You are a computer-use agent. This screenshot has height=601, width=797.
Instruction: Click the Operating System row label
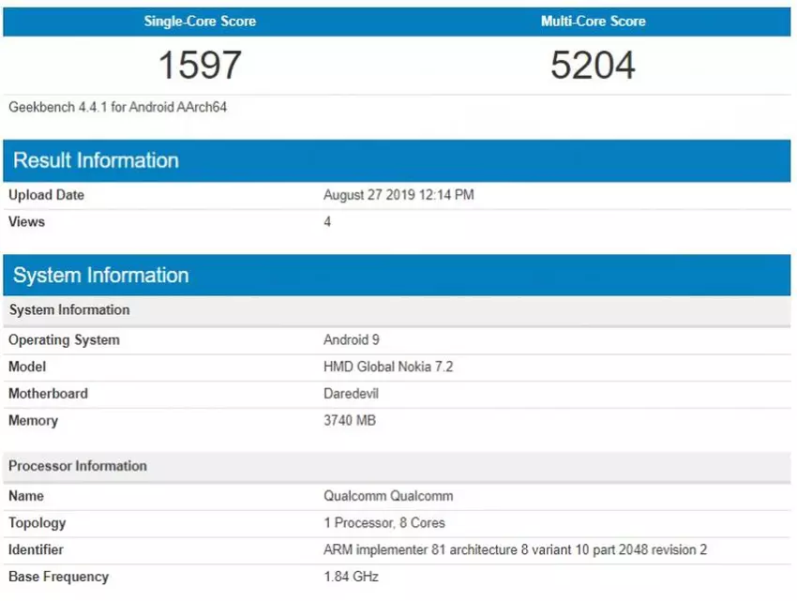[x=64, y=339]
